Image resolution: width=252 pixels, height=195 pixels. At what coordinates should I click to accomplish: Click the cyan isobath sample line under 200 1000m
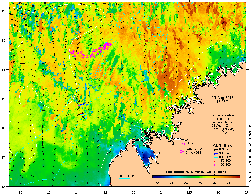pyautogui.click(x=124, y=178)
